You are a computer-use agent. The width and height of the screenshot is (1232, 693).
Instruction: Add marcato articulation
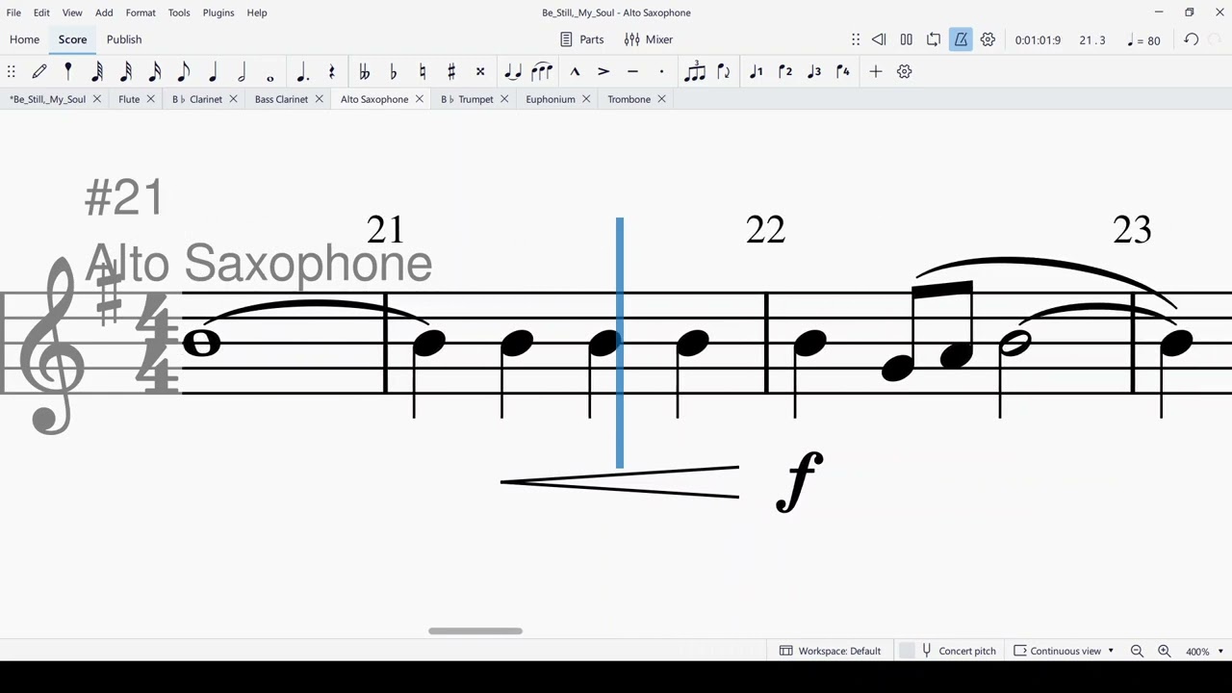(575, 71)
